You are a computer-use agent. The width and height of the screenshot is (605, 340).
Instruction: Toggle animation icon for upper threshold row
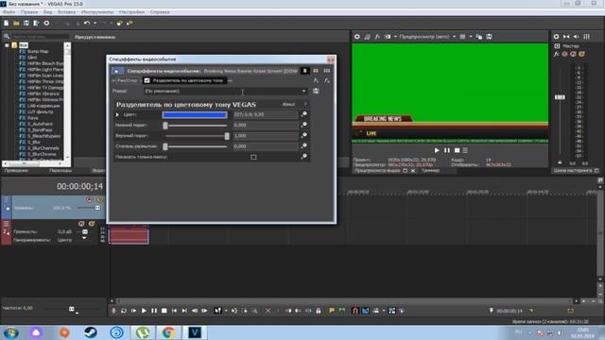pyautogui.click(x=304, y=135)
